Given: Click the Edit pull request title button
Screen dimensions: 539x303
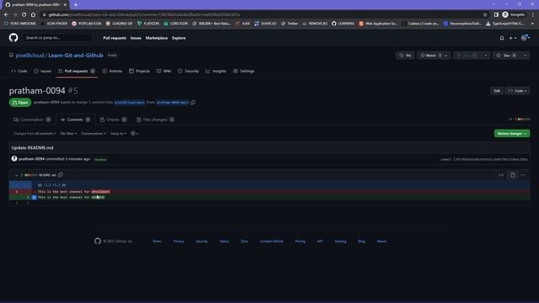Looking at the screenshot, I should pyautogui.click(x=497, y=91).
